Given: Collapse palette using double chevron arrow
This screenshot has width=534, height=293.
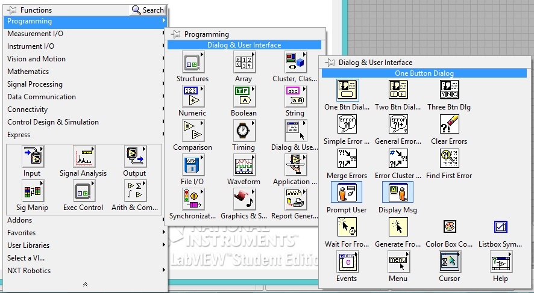Looking at the screenshot, I should coord(85,285).
